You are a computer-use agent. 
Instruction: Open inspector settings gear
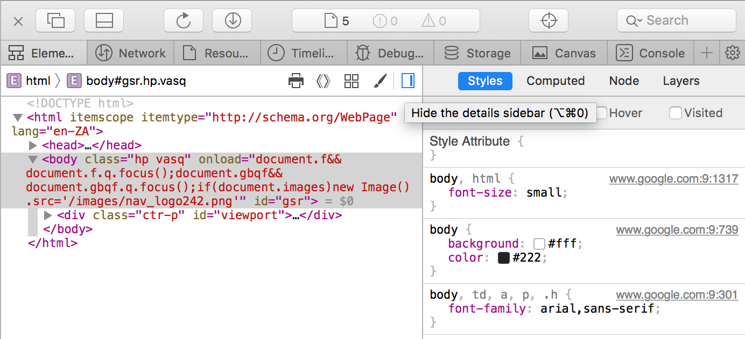click(732, 53)
